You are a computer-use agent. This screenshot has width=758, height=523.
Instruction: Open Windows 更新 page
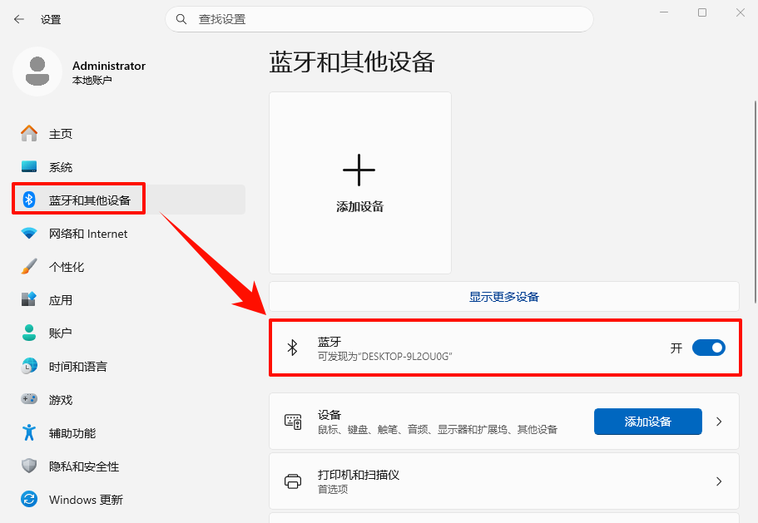click(129, 499)
